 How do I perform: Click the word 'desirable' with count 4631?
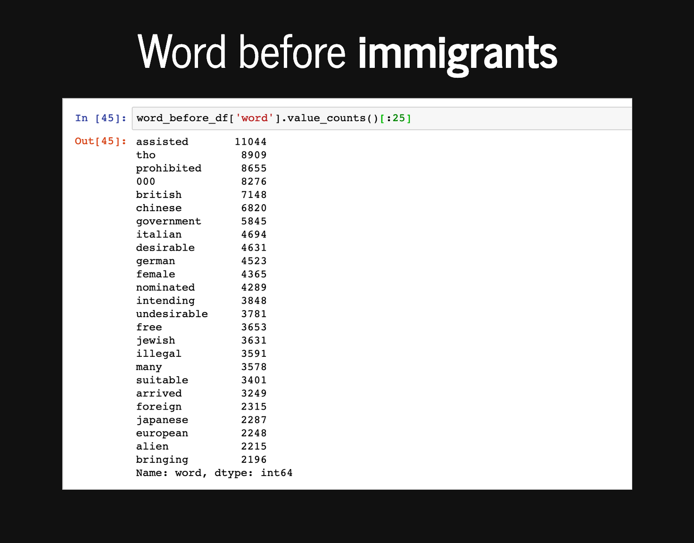[x=165, y=247]
